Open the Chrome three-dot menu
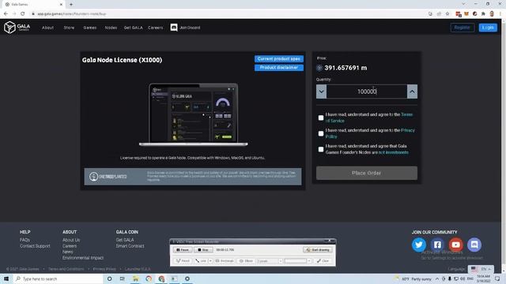 500,14
